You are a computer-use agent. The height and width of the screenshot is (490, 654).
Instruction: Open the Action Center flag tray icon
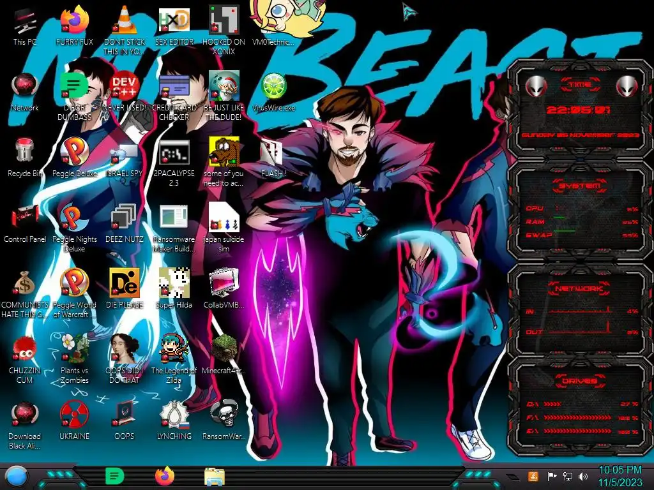(x=552, y=477)
